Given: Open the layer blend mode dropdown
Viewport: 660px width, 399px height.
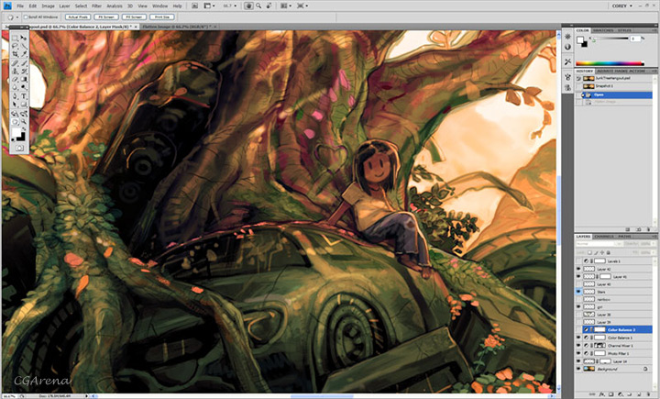Looking at the screenshot, I should point(598,244).
